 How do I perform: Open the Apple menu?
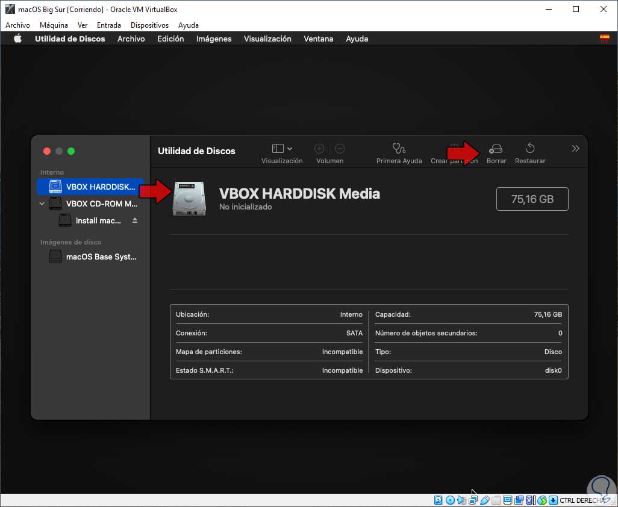pyautogui.click(x=17, y=39)
